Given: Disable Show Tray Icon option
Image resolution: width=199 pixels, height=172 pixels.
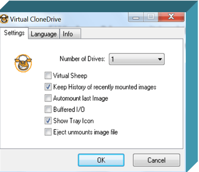Looking at the screenshot, I should [x=48, y=121].
